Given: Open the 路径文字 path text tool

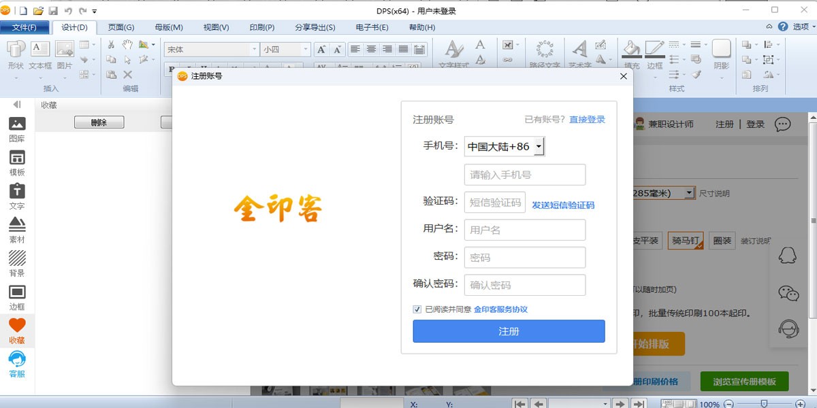Looking at the screenshot, I should [x=545, y=54].
